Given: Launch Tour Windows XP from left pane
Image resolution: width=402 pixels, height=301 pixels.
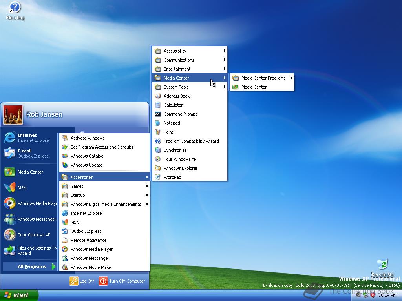Looking at the screenshot, I should point(30,235).
